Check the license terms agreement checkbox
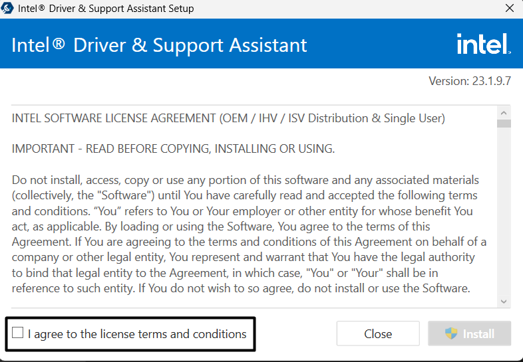This screenshot has height=362, width=523. coord(17,333)
